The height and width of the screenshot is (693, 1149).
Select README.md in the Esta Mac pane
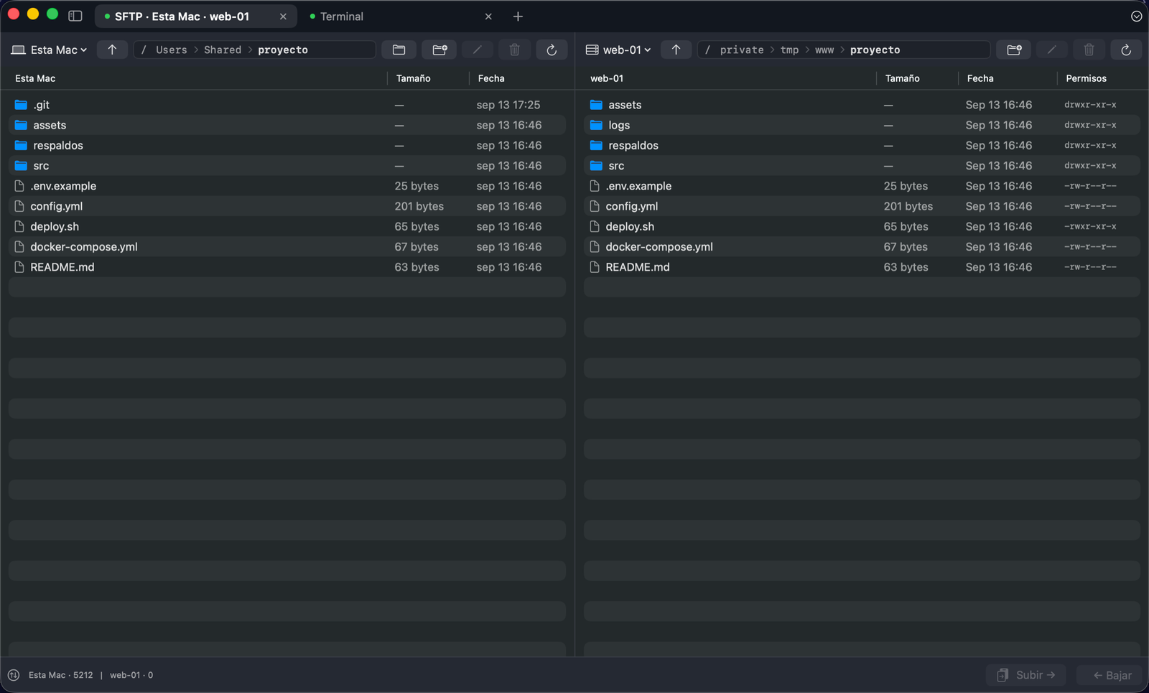click(287, 266)
